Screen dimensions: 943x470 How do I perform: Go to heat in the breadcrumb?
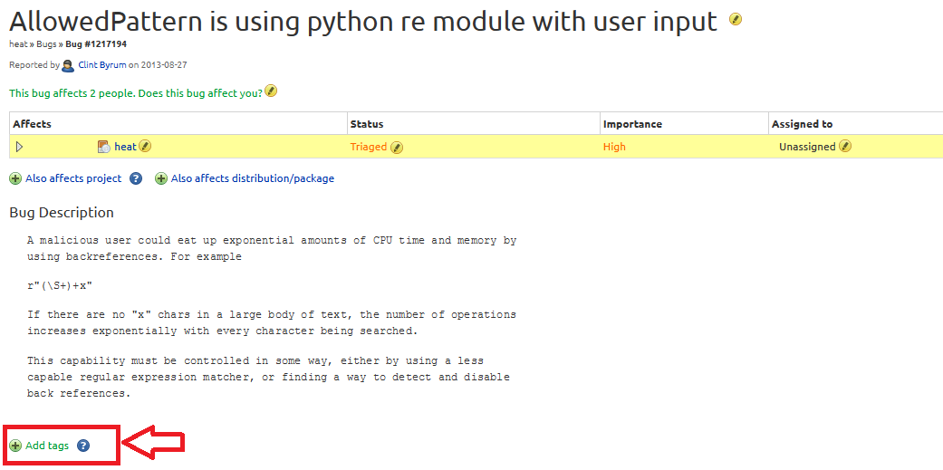coord(17,43)
